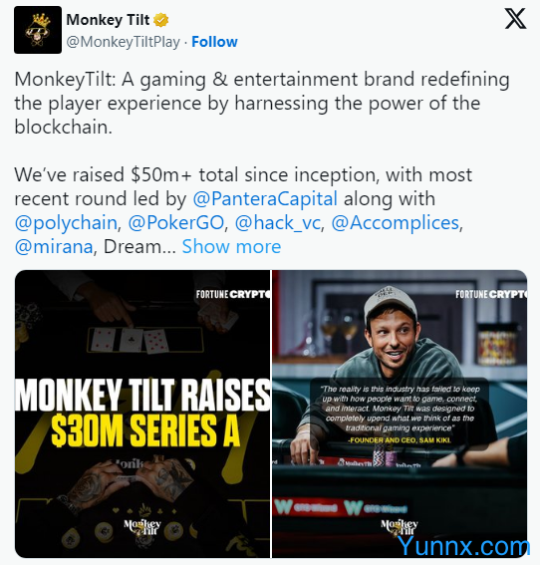Open the @hack_vc mention
Viewport: 540px width, 565px height.
277,223
